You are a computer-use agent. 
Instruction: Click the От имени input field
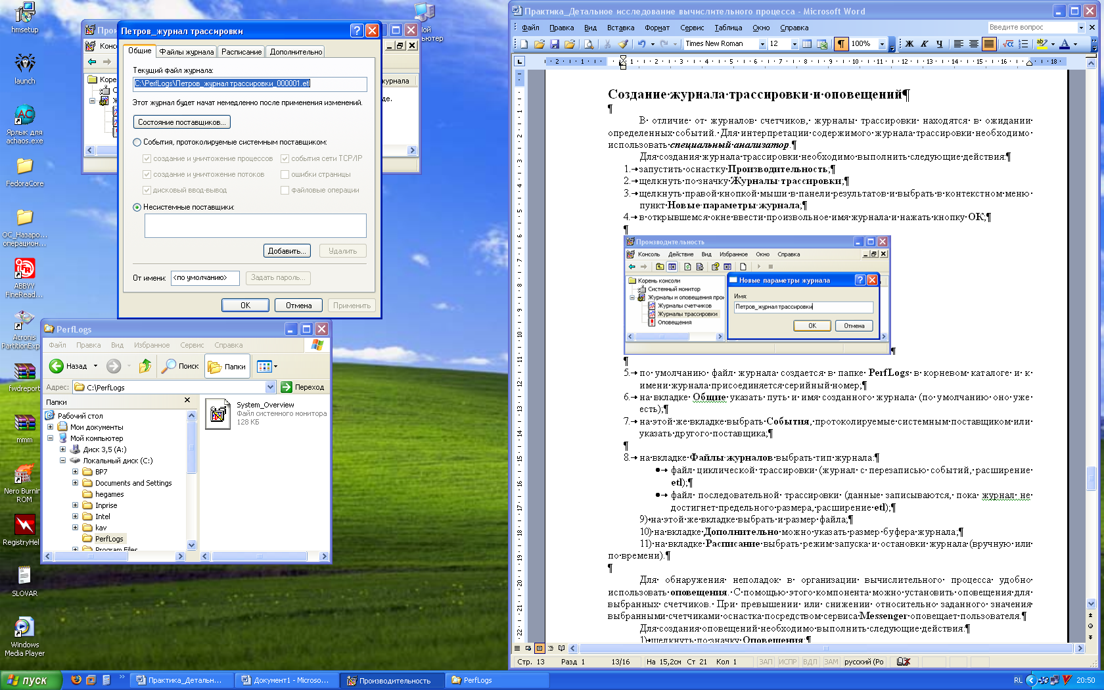coord(205,278)
